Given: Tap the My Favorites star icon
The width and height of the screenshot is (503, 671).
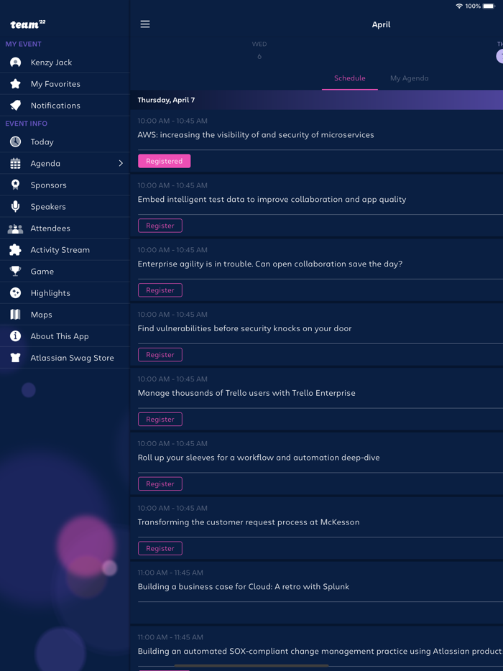Looking at the screenshot, I should (15, 84).
